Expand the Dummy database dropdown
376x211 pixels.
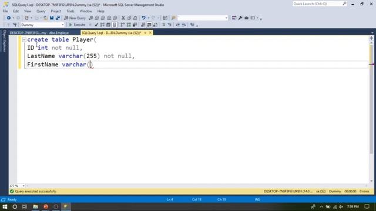pyautogui.click(x=63, y=25)
